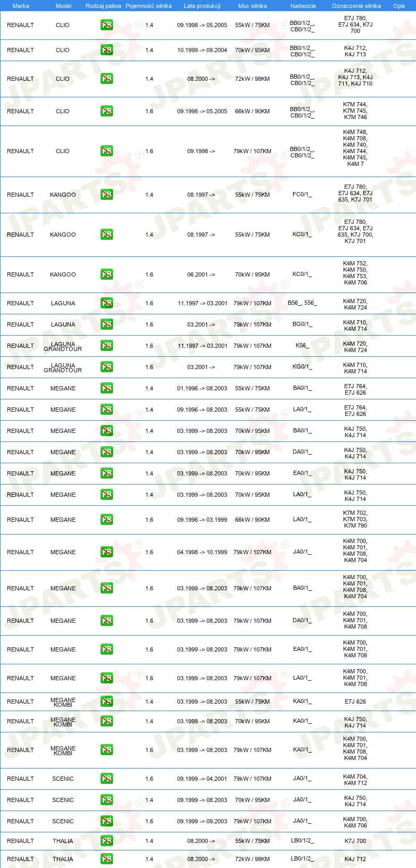
Task: Click the Rodzaj paliwa column header
Action: tap(103, 6)
